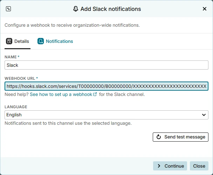
Task: Click the Close button at the bottom
Action: [199, 166]
